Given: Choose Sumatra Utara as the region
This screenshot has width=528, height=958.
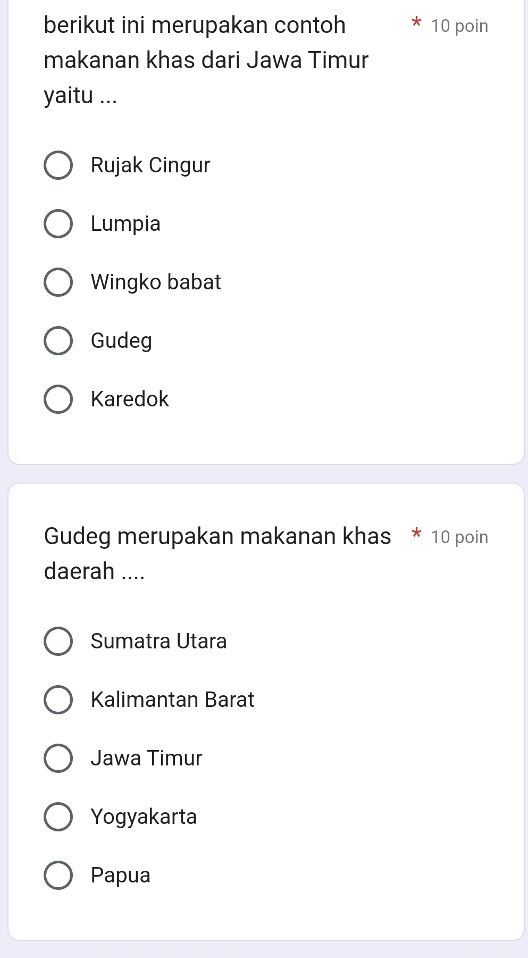Looking at the screenshot, I should click(x=58, y=641).
